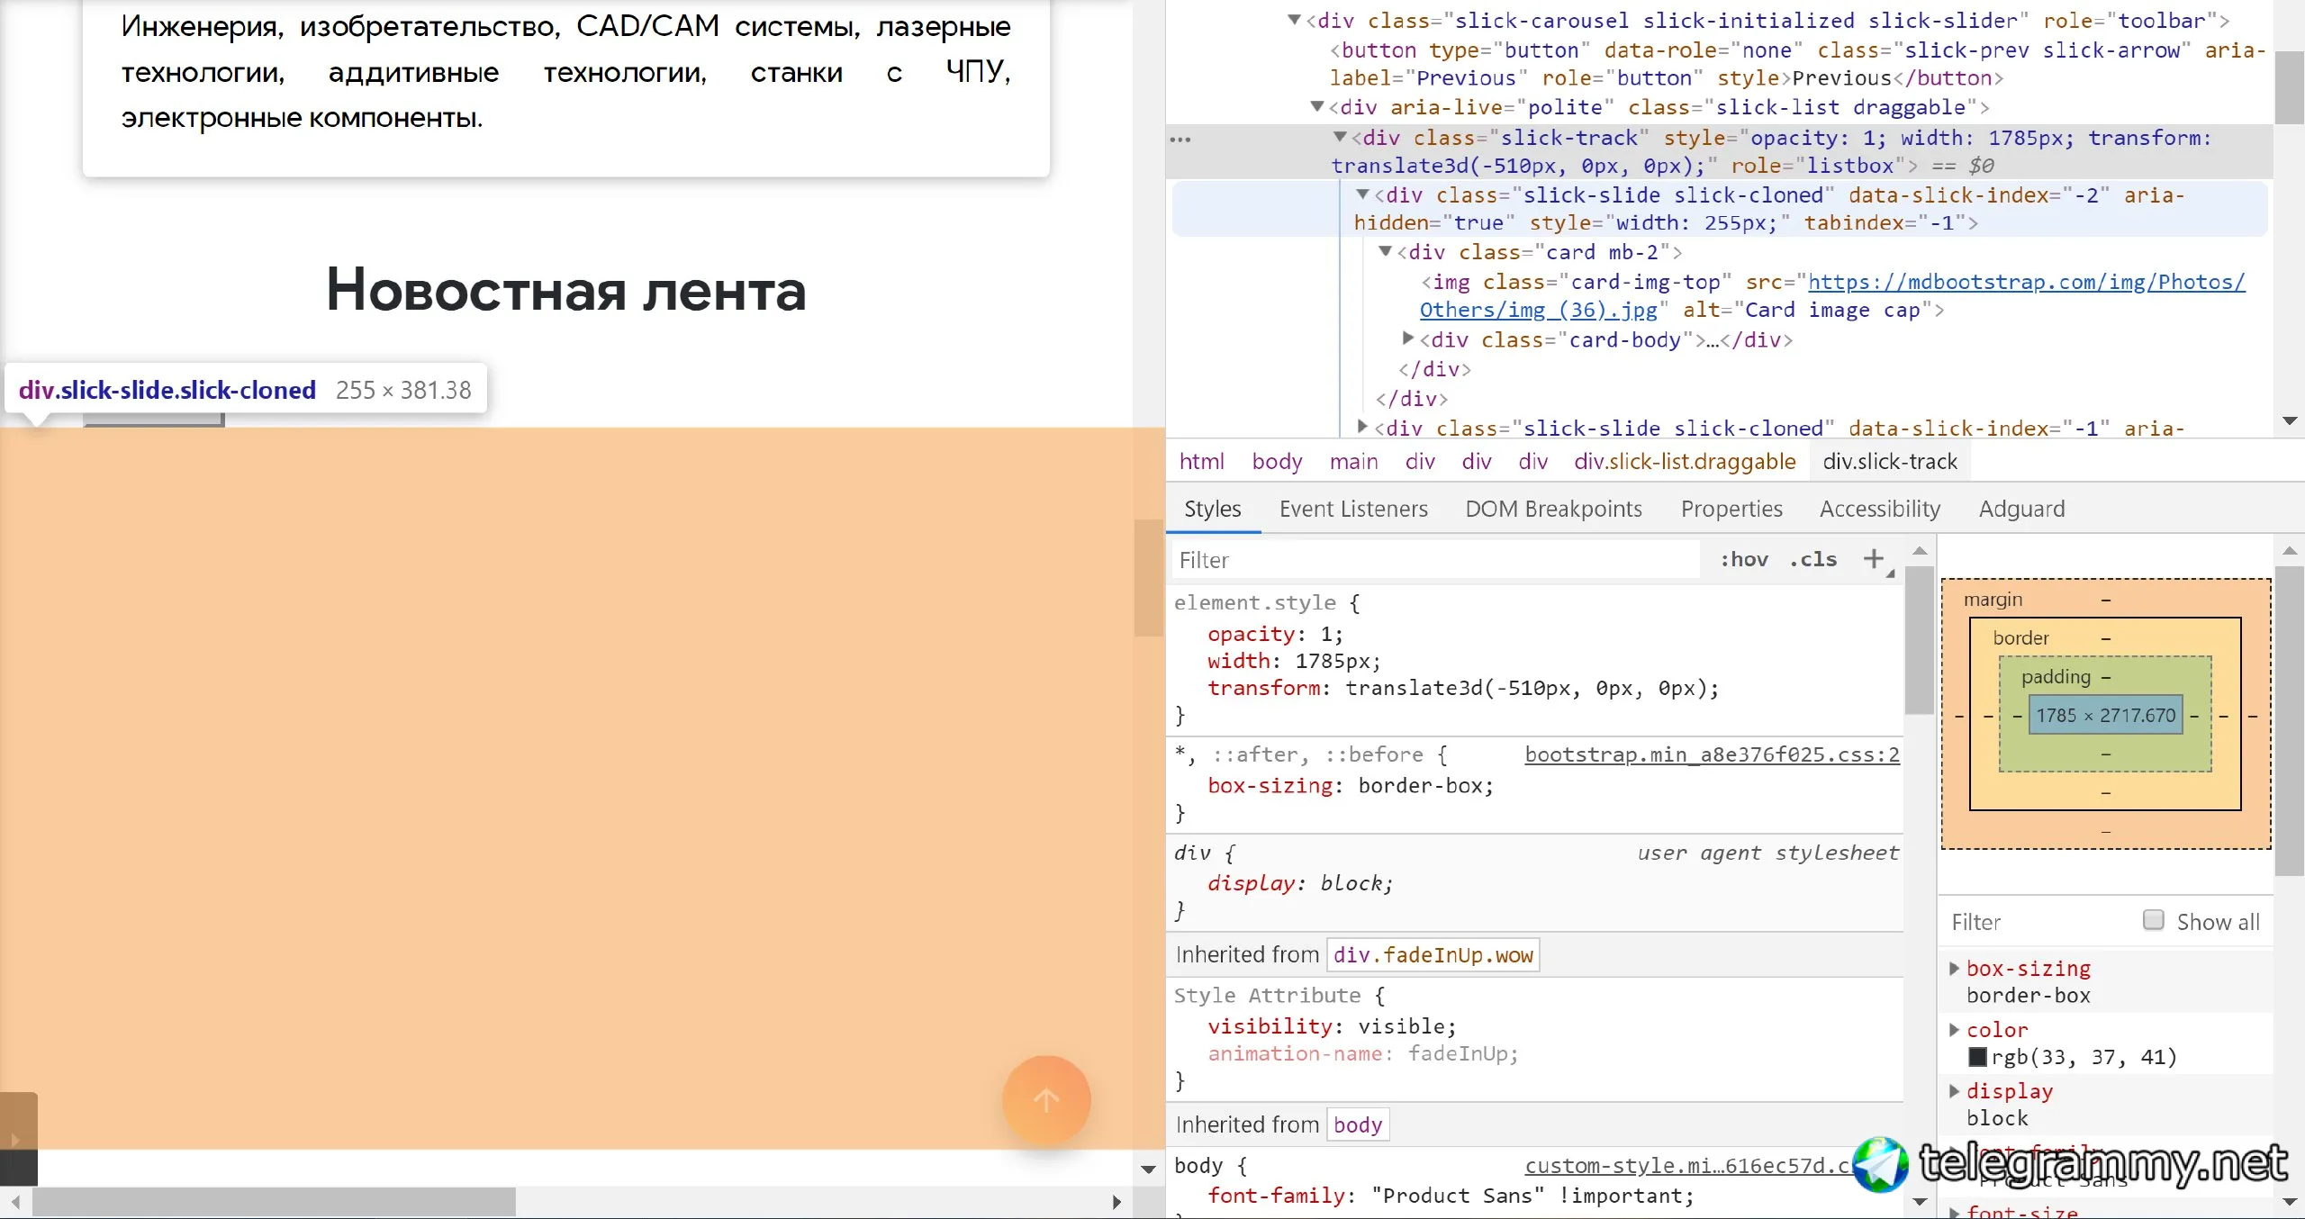Screen dimensions: 2305x1219
Task: Open the DOM Breakpoints tab
Action: point(1553,509)
